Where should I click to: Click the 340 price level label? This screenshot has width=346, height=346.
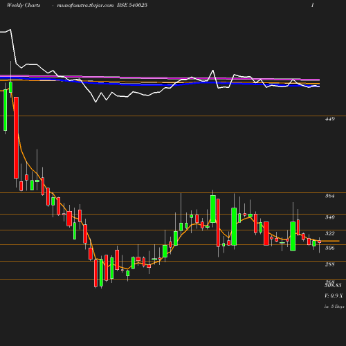click(330, 217)
